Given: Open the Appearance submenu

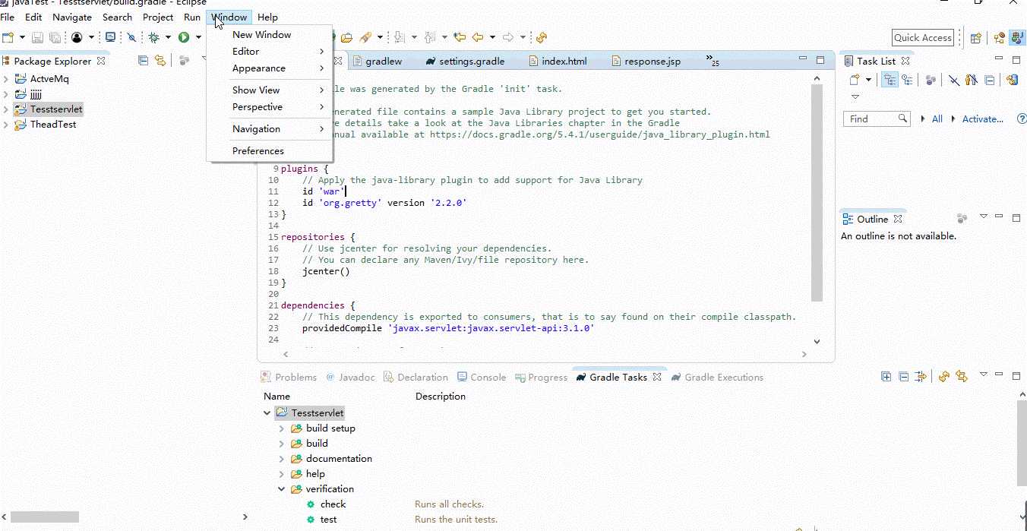Looking at the screenshot, I should pyautogui.click(x=270, y=68).
